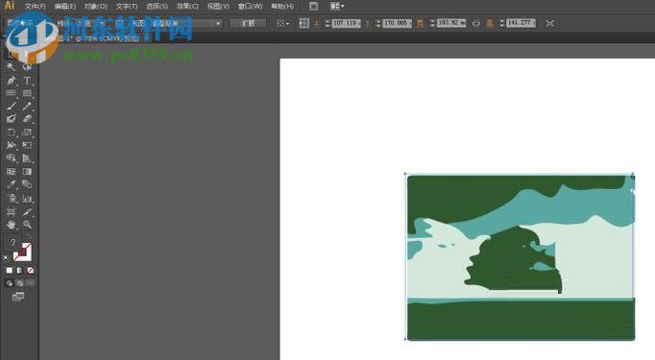The width and height of the screenshot is (655, 360).
Task: Click the Y position field 170.005
Action: pyautogui.click(x=398, y=23)
